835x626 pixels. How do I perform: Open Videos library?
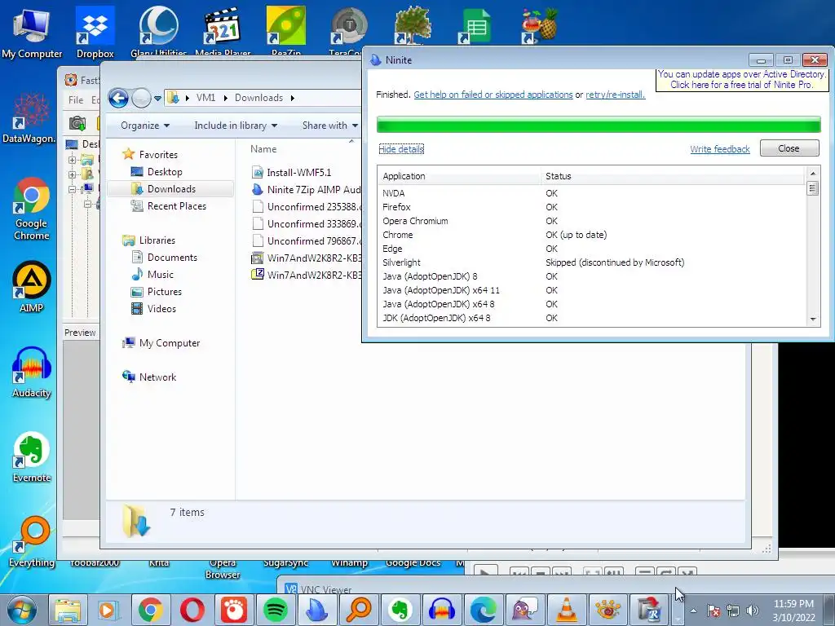point(161,309)
